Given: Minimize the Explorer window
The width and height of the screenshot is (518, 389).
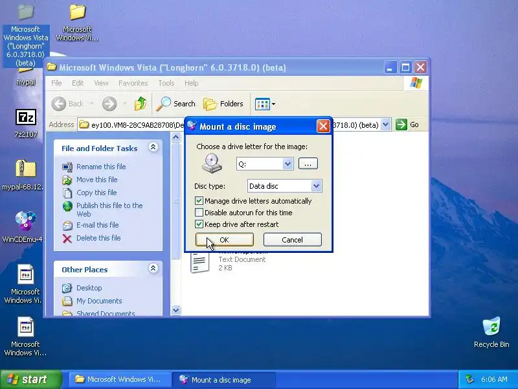Looking at the screenshot, I should pos(390,67).
